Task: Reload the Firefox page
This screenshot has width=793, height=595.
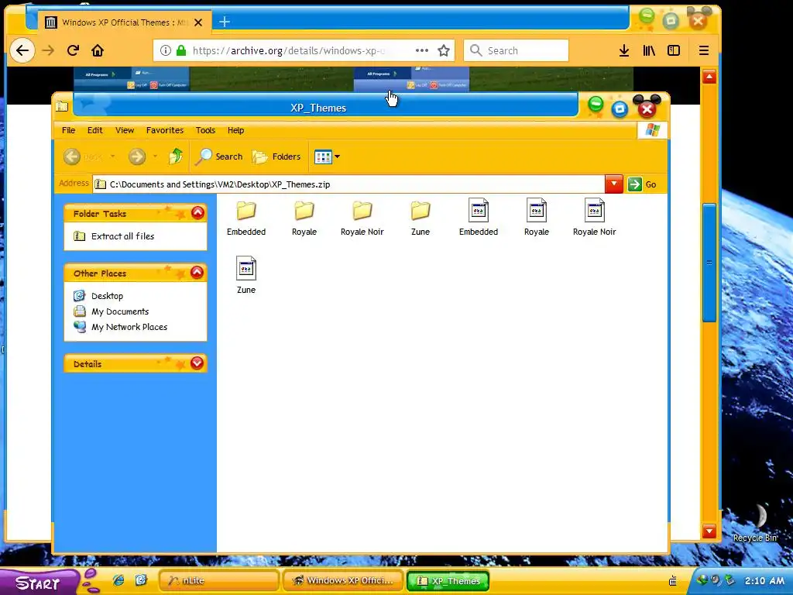Action: (x=74, y=50)
